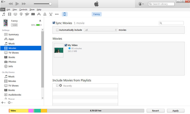Screen dimensions: 190x114
Task: Open the account user dropdown
Action: click(x=141, y=4)
